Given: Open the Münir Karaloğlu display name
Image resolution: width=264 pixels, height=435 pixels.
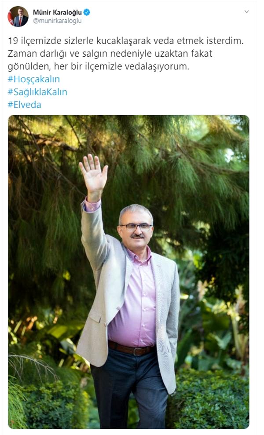Looking at the screenshot, I should coord(58,12).
